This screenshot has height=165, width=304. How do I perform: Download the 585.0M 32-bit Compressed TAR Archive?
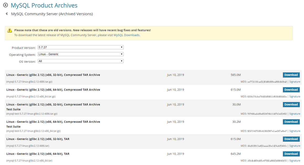coord(291,75)
